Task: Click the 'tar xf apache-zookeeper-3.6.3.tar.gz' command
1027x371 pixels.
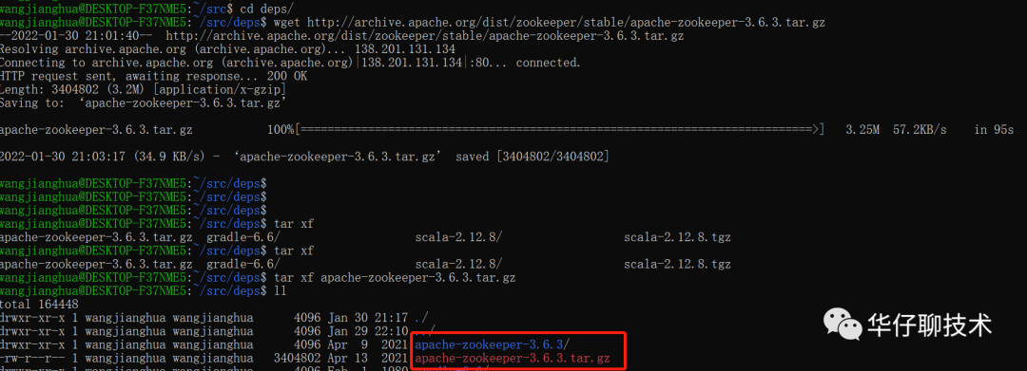Action: [x=395, y=278]
